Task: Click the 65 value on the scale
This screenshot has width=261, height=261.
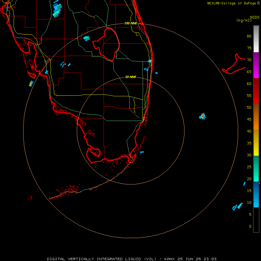Action: [x=249, y=72]
